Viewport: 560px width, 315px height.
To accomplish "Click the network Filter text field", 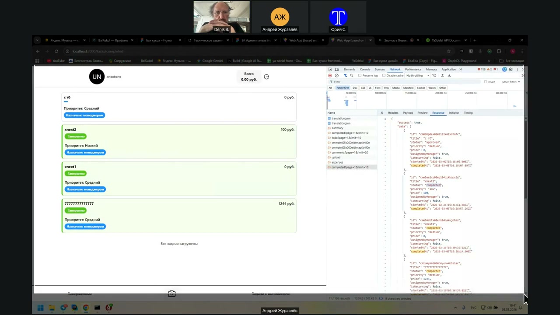I will click(x=394, y=82).
